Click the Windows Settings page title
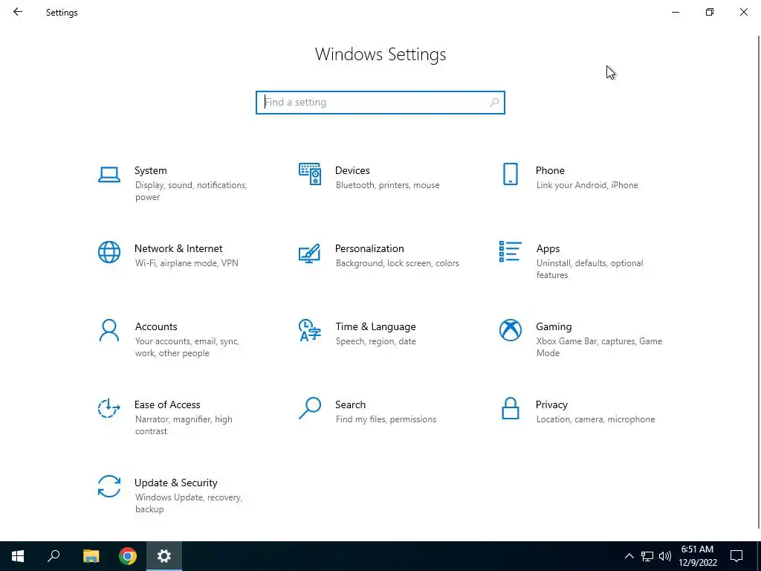Viewport: 761px width, 571px height. pyautogui.click(x=380, y=54)
